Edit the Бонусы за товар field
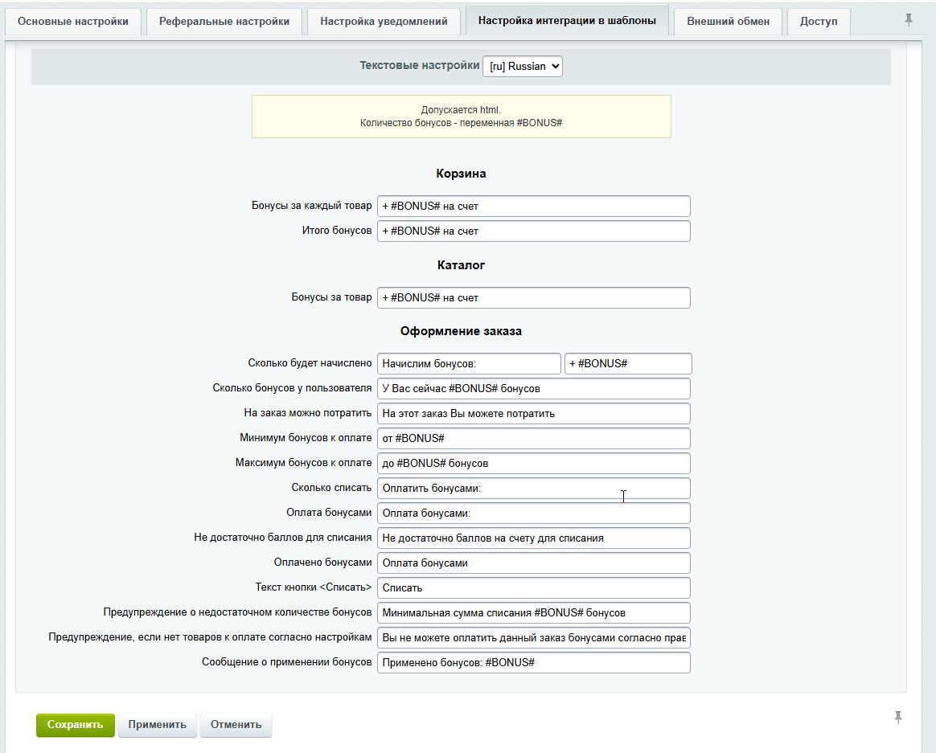 (x=534, y=297)
